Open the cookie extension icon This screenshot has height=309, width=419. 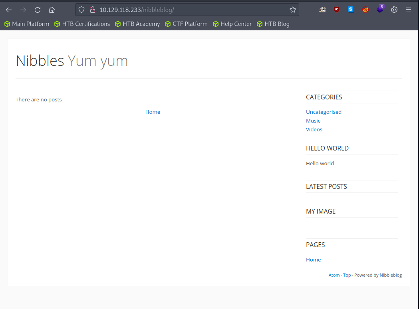[x=394, y=10]
